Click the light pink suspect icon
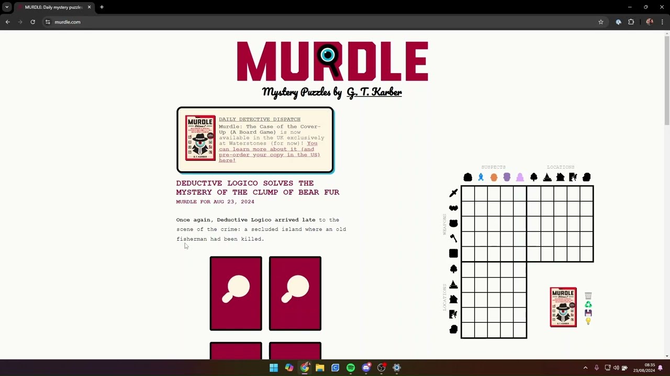670x376 pixels. click(520, 178)
